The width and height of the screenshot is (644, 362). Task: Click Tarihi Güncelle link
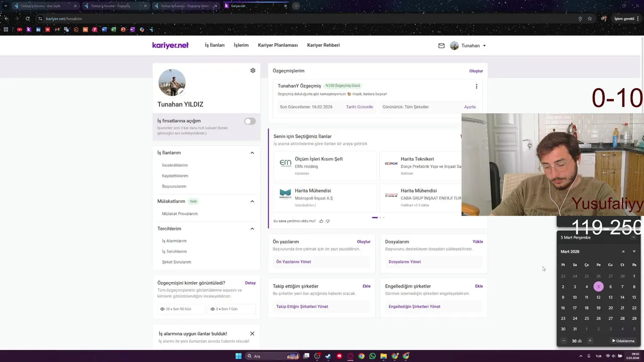point(360,107)
